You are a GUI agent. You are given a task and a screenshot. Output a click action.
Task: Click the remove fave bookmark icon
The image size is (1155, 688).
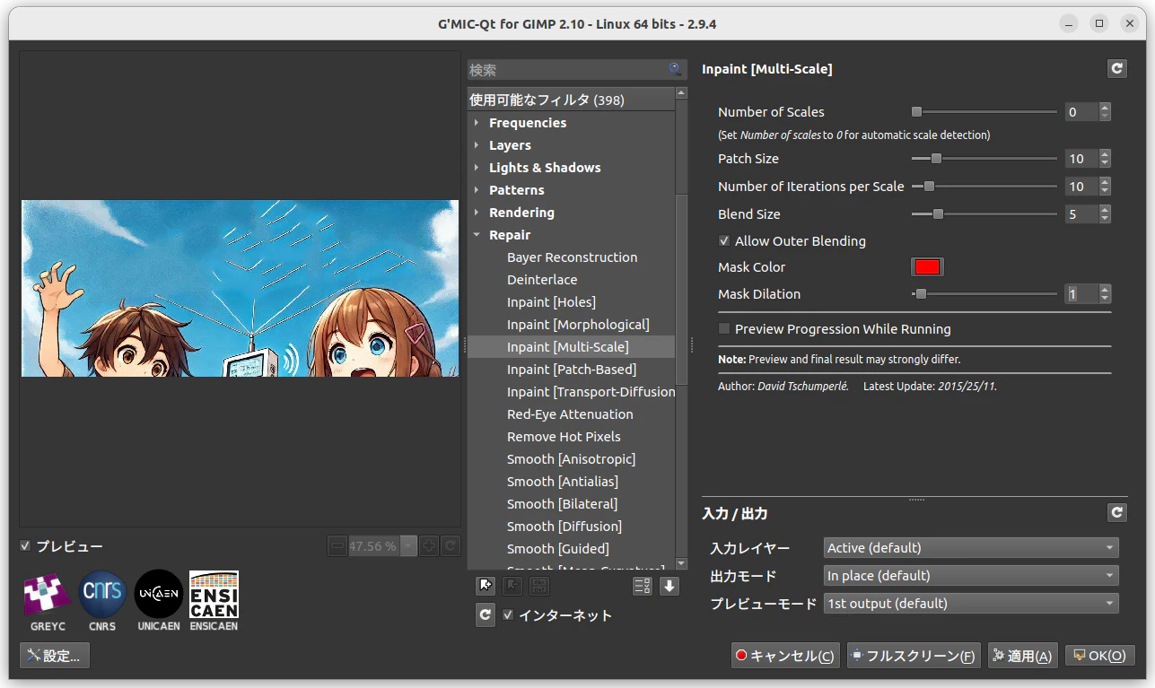pos(512,587)
